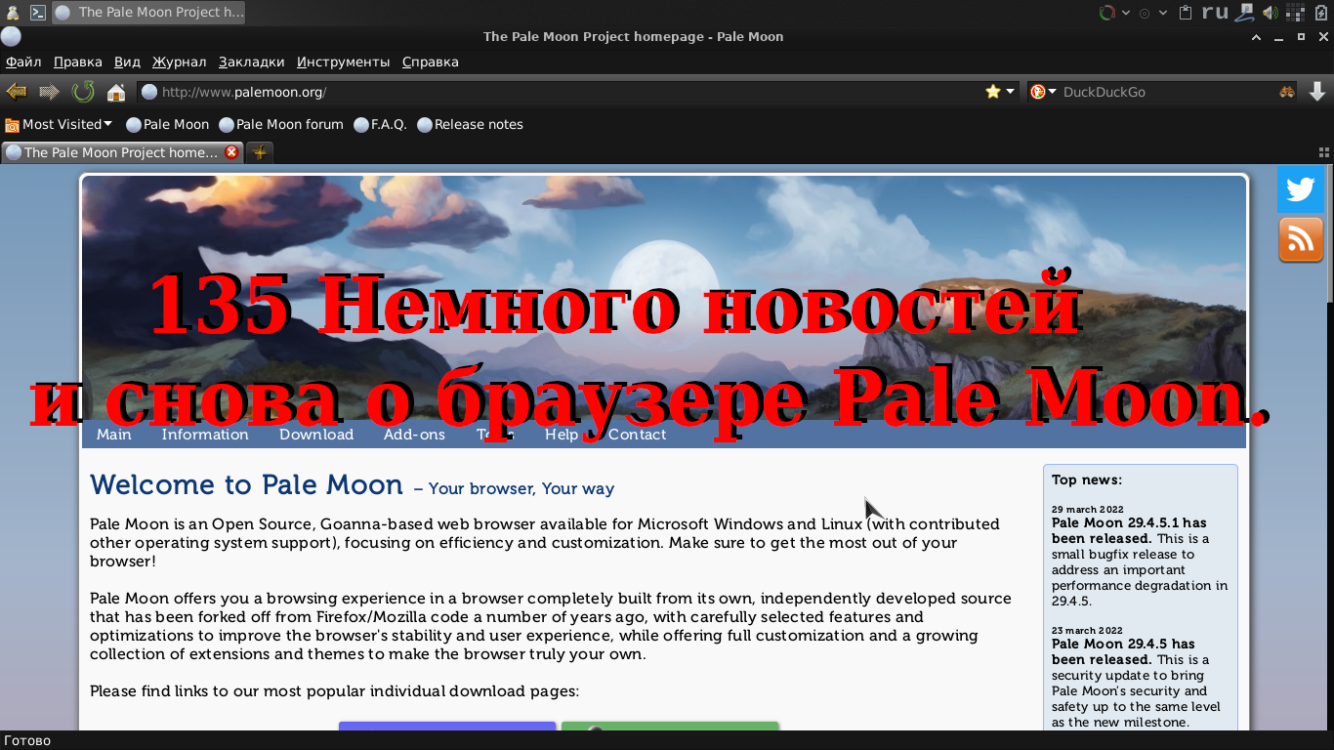Open DuckDuckGo search engine selector
Screen dimensions: 1334x750
pyautogui.click(x=1043, y=92)
